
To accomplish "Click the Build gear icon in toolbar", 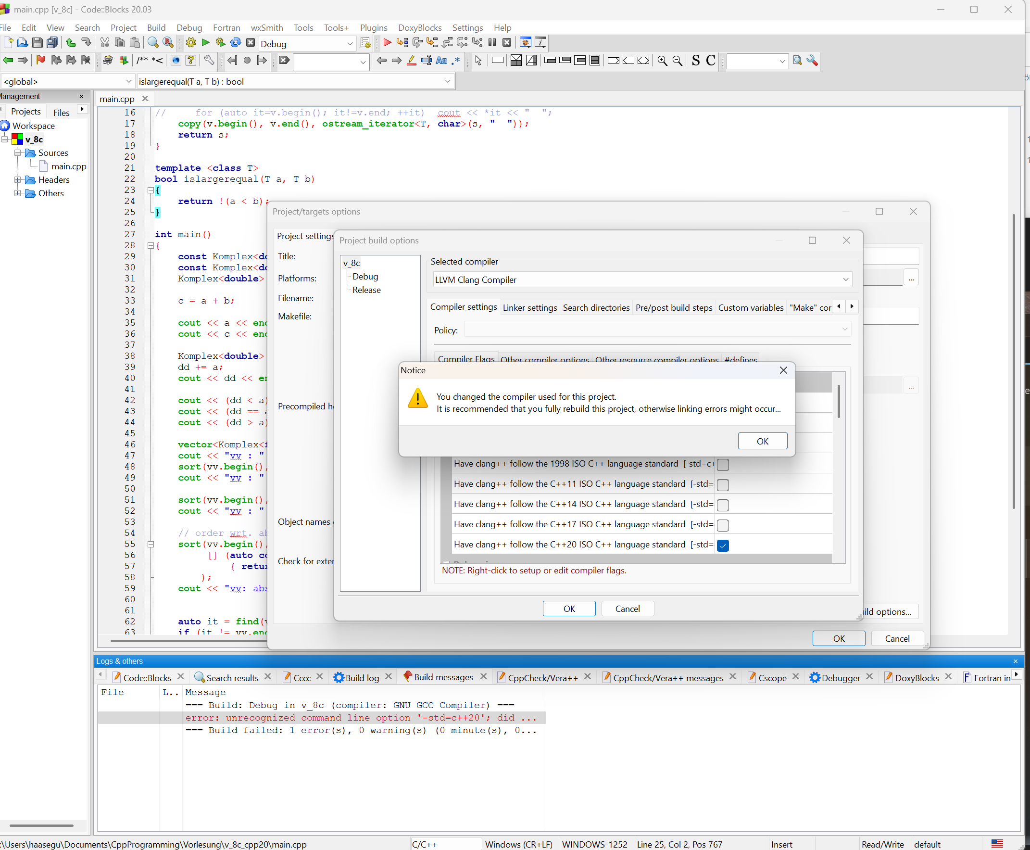I will 191,43.
